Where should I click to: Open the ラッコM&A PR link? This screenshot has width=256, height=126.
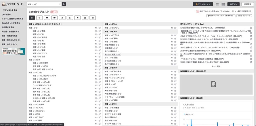coord(223,11)
